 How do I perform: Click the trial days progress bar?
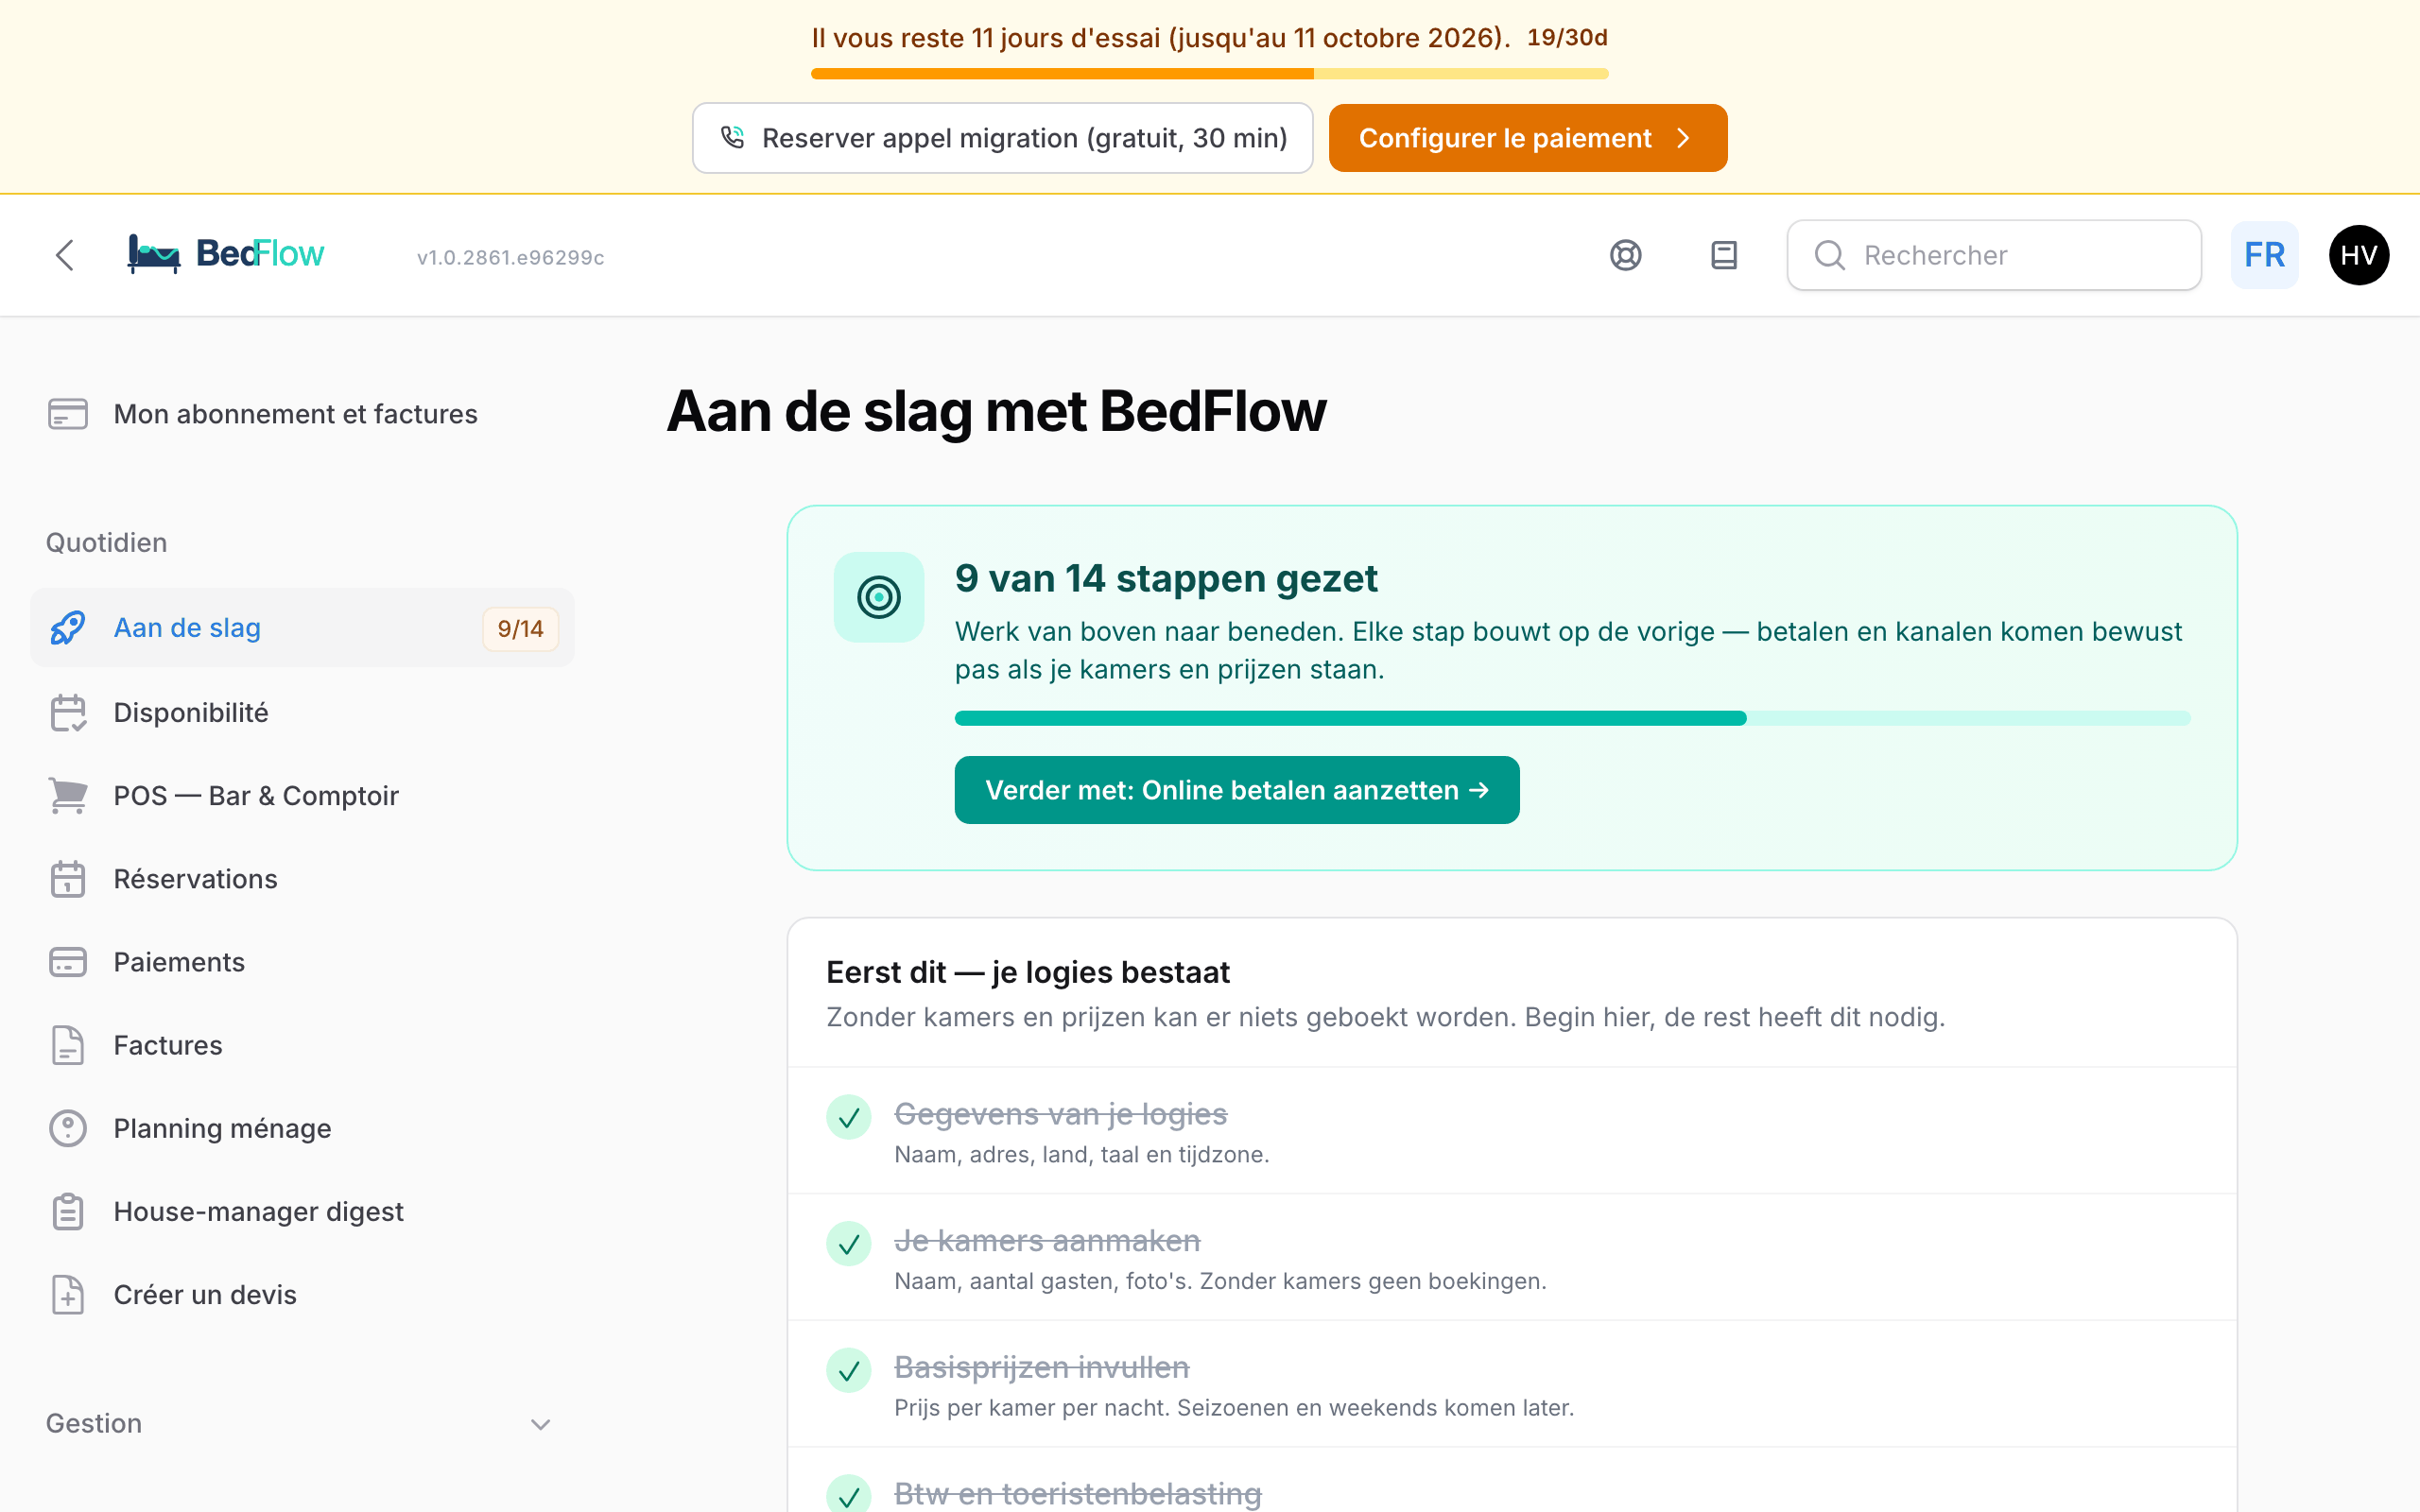[x=1210, y=73]
